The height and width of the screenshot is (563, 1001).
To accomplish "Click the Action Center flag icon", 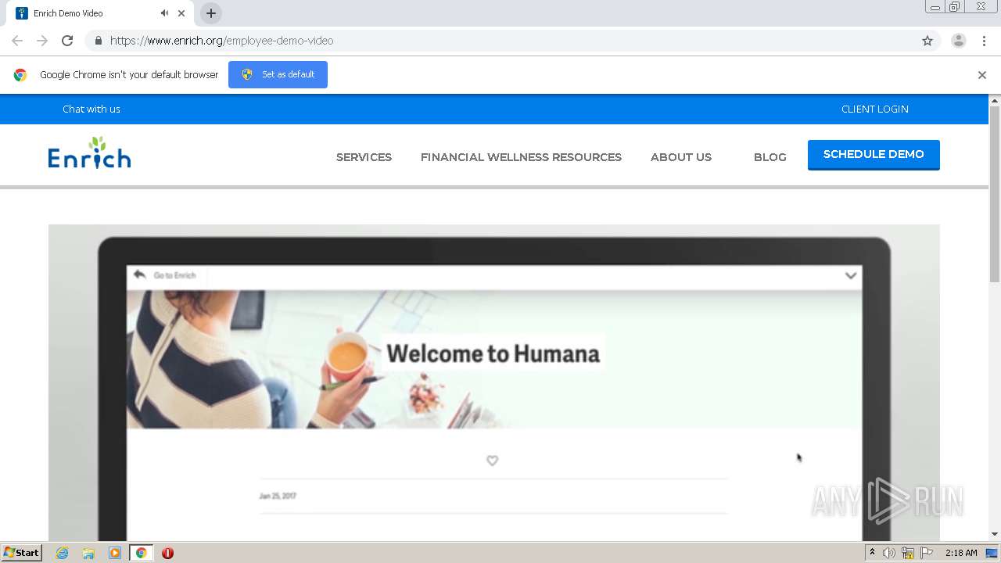I will point(927,553).
